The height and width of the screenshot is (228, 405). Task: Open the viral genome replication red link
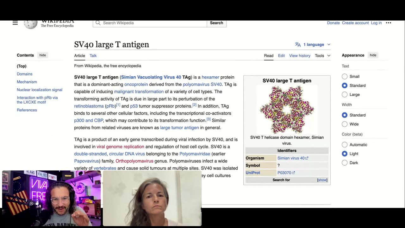pyautogui.click(x=120, y=147)
